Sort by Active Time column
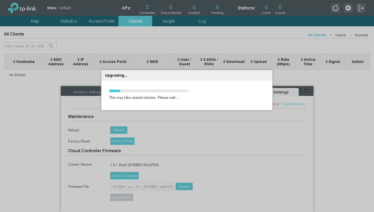374x212 pixels. pyautogui.click(x=308, y=62)
